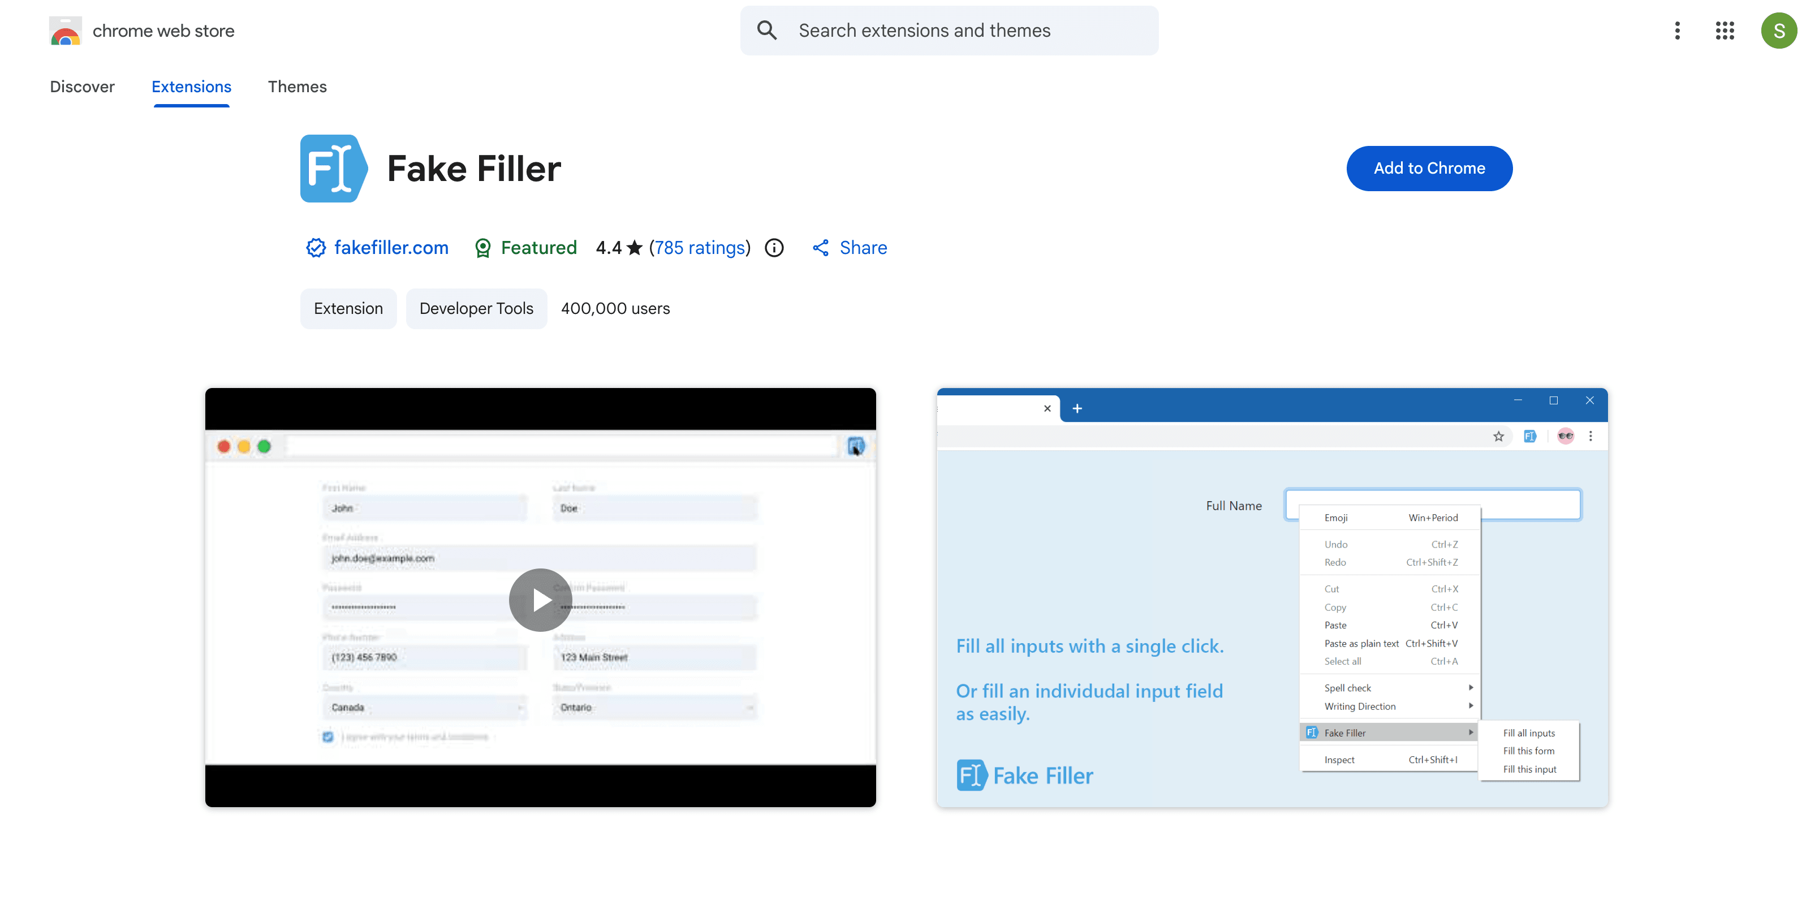Viewport: 1819px width, 905px height.
Task: Click the S account avatar
Action: click(x=1779, y=31)
